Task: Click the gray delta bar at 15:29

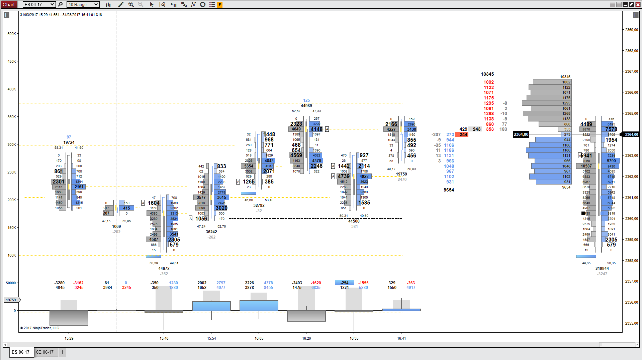Action: [x=69, y=318]
